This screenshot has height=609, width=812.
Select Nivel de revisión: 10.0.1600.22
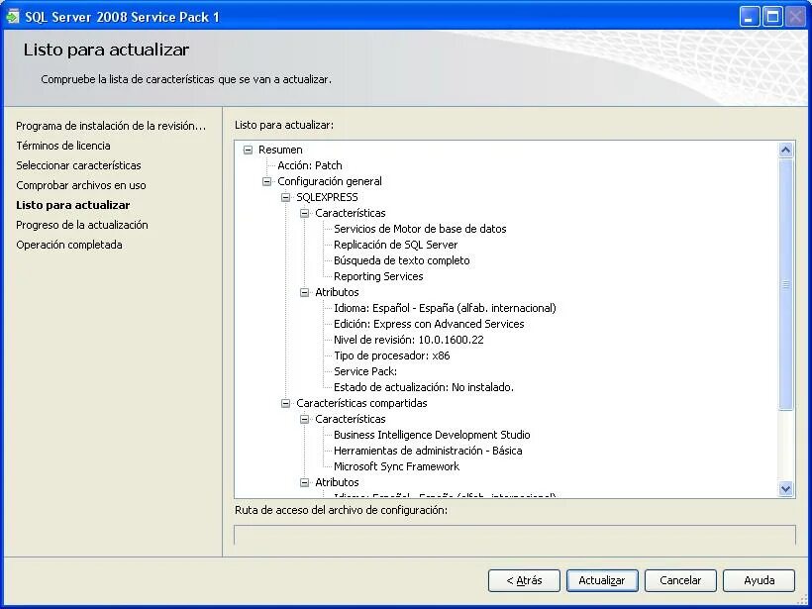point(409,340)
